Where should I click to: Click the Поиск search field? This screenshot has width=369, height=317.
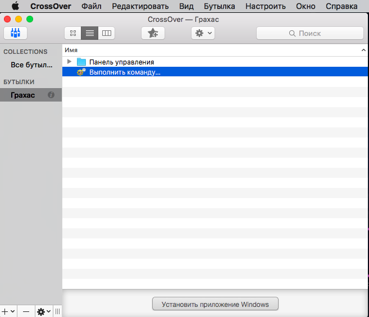tap(310, 34)
